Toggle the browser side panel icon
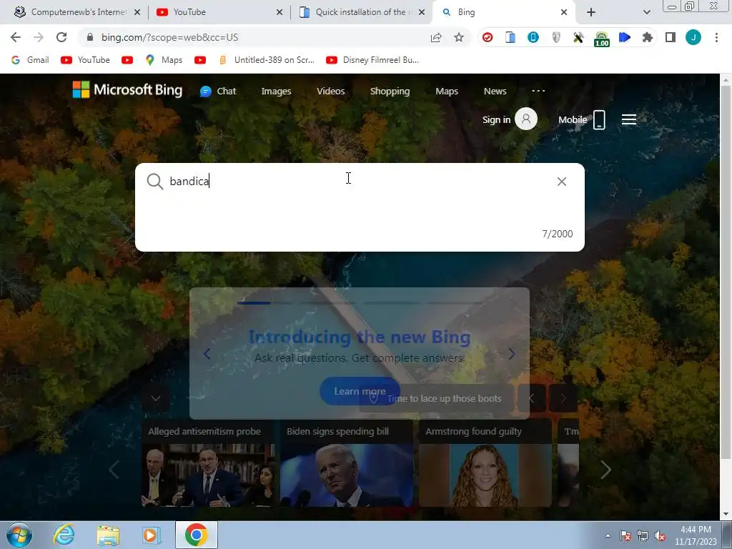 click(671, 37)
